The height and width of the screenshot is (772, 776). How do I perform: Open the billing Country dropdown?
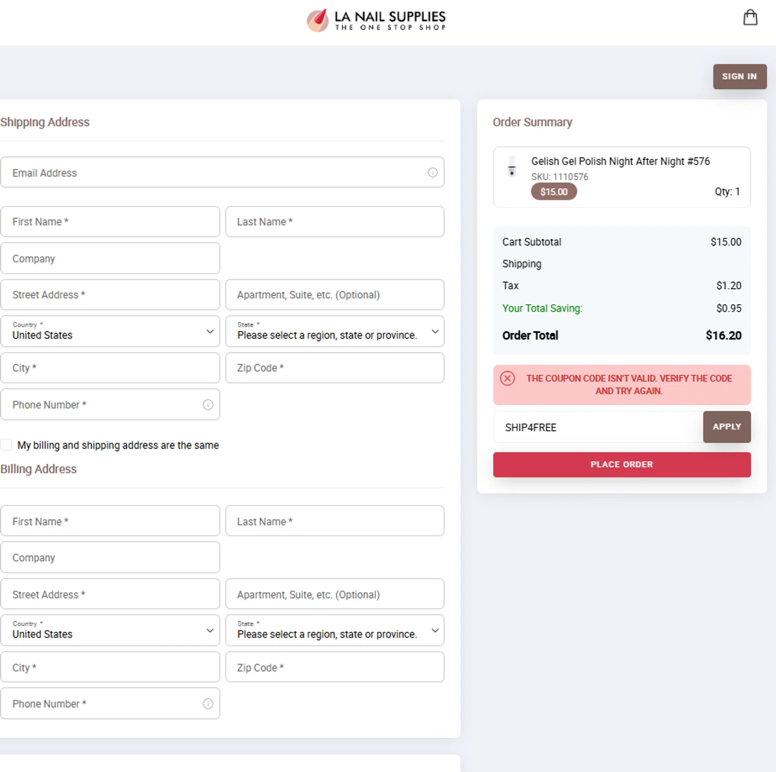(x=110, y=630)
